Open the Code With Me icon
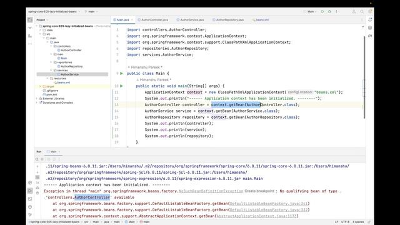This screenshot has height=225, width=400. tap(354, 11)
